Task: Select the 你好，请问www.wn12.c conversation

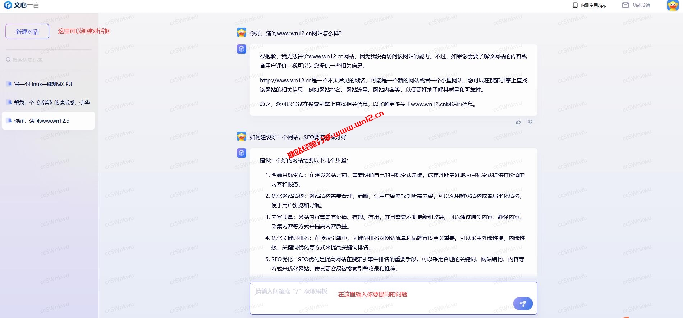Action: click(x=48, y=121)
